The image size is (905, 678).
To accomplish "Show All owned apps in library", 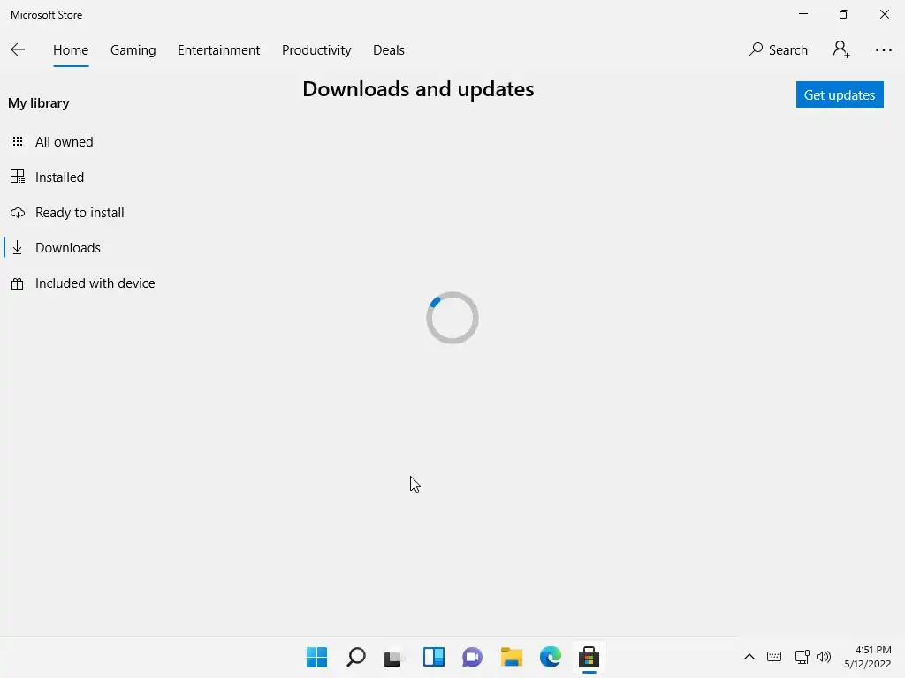I will 64,142.
